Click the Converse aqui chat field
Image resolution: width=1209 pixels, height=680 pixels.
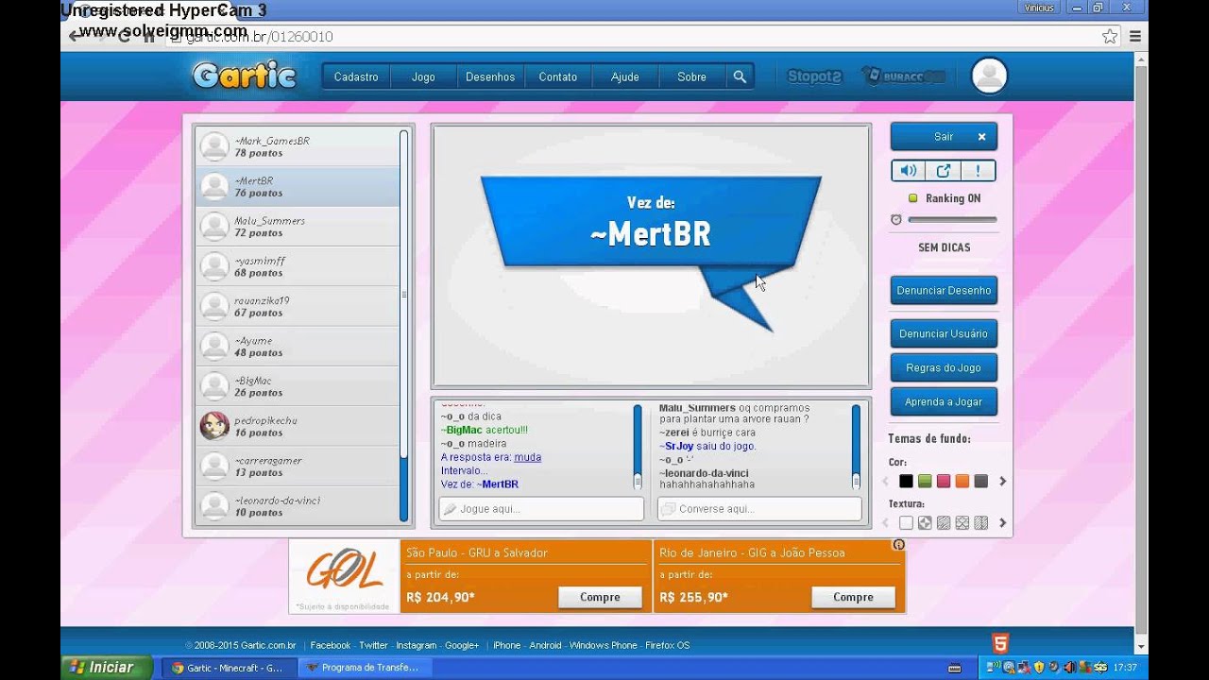[x=759, y=509]
